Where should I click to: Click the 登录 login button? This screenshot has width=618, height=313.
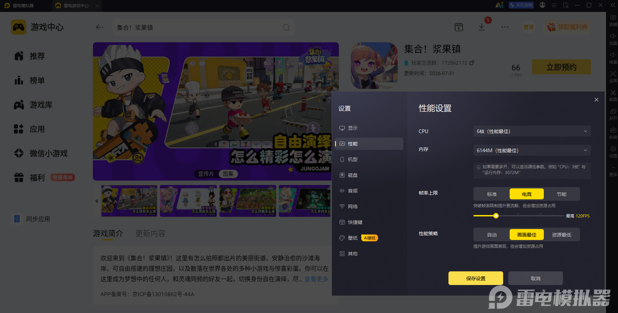528,27
